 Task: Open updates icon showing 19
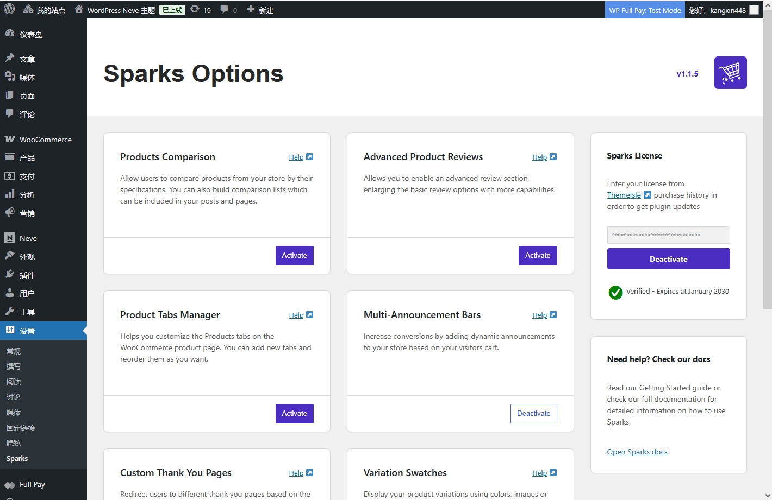[x=201, y=10]
